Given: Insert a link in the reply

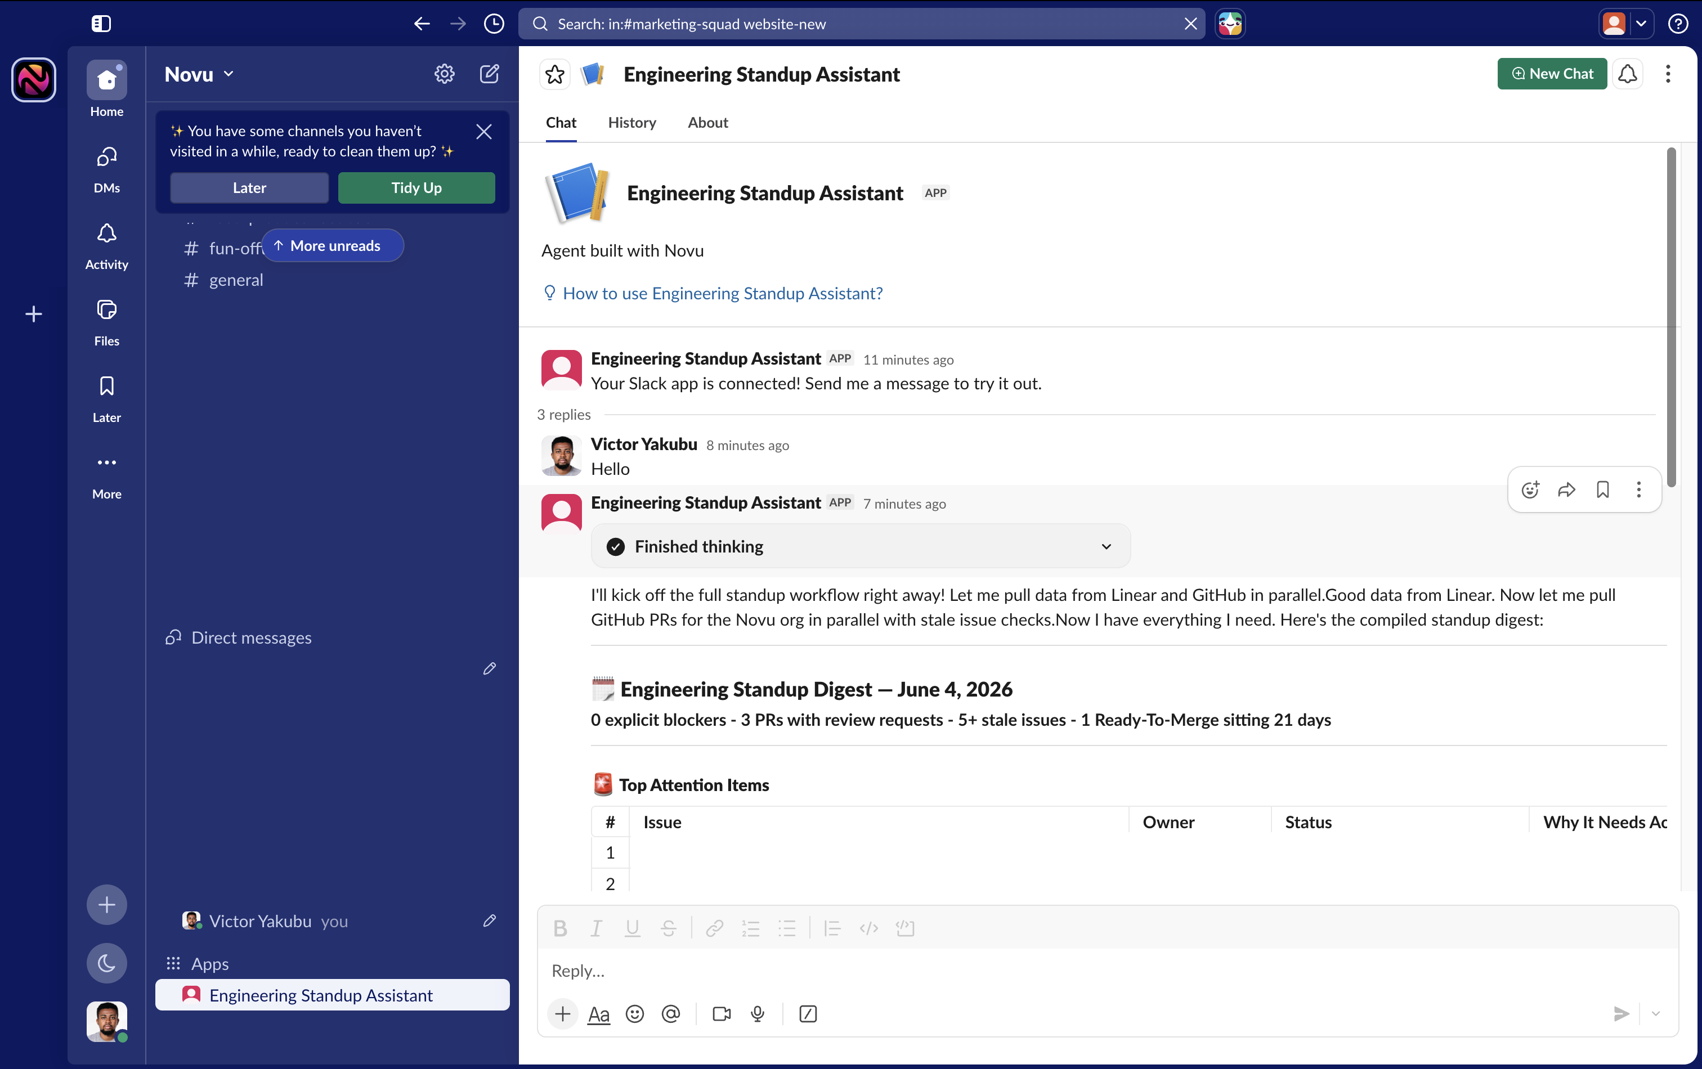Looking at the screenshot, I should (x=715, y=928).
